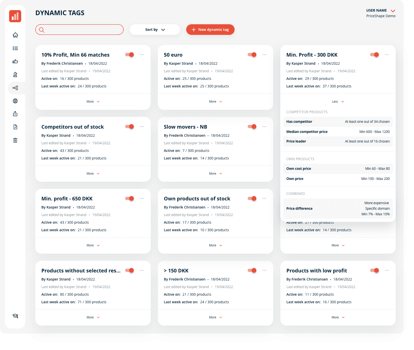The image size is (414, 350).
Task: Open three-dot menu on Competitors out of stock
Action: [x=142, y=127]
